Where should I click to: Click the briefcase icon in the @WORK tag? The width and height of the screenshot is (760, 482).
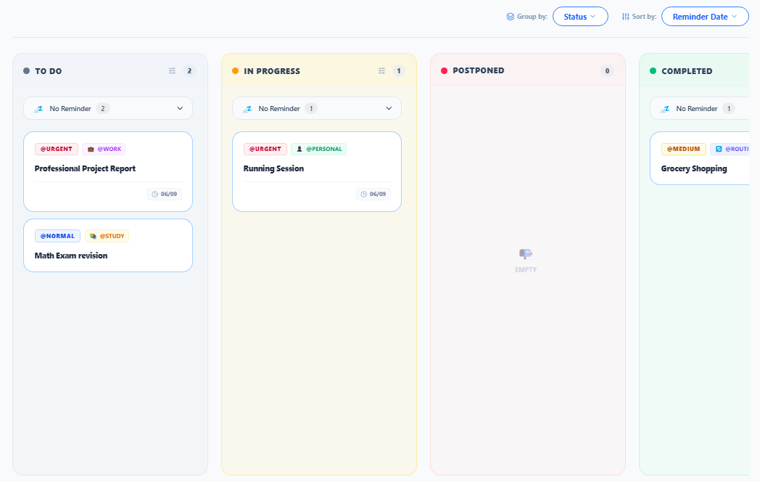point(91,149)
